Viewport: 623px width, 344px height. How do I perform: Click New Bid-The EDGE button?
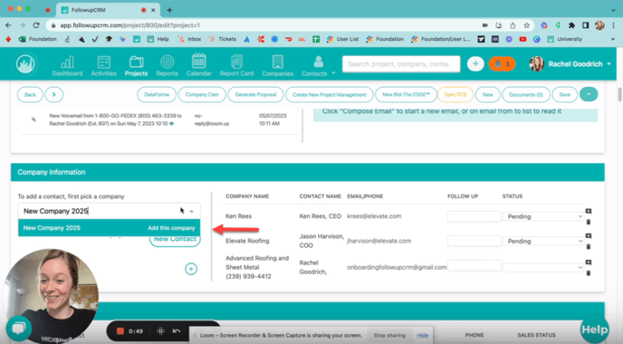point(406,94)
